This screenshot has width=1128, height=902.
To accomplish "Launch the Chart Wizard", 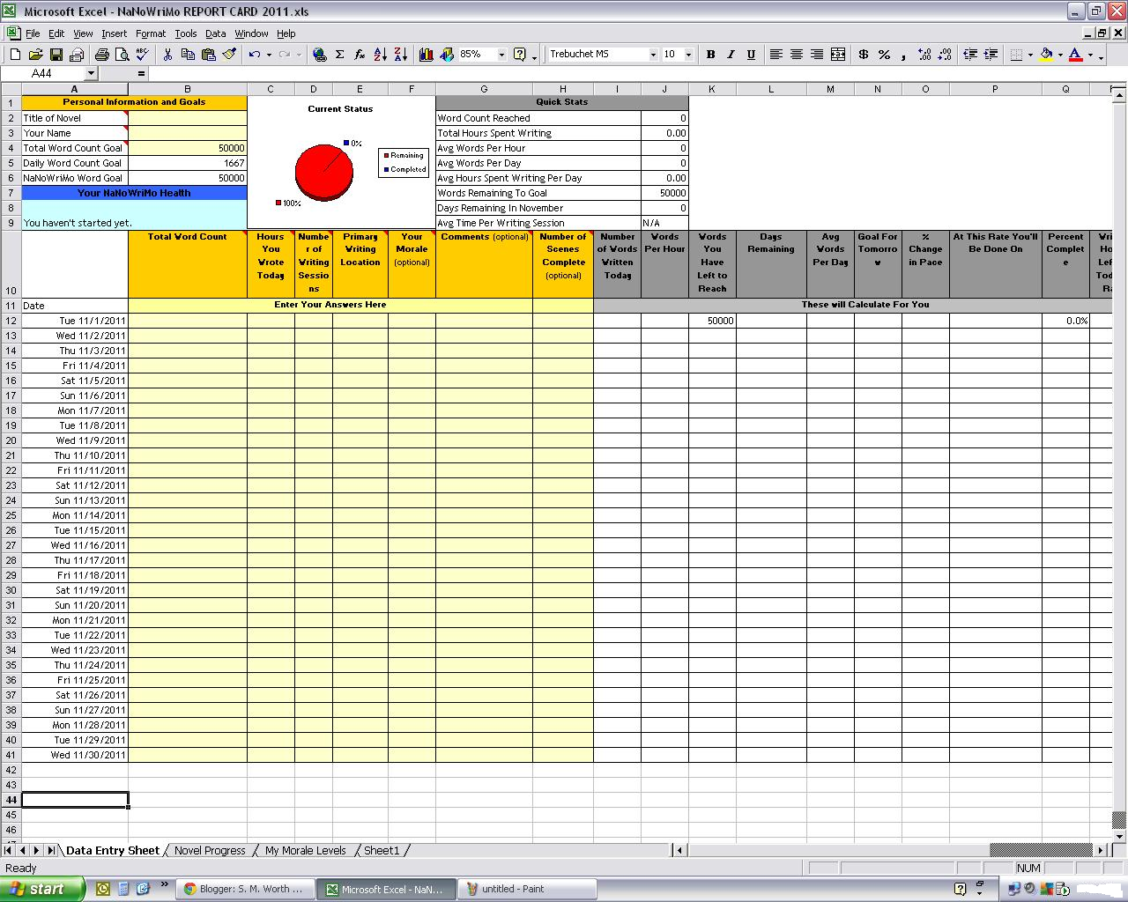I will [426, 54].
